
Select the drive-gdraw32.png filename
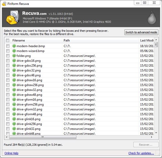click(29, 90)
